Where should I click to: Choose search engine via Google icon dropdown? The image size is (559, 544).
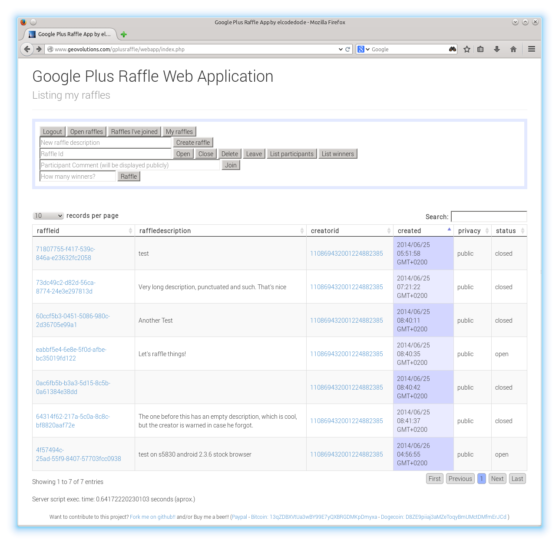(364, 49)
